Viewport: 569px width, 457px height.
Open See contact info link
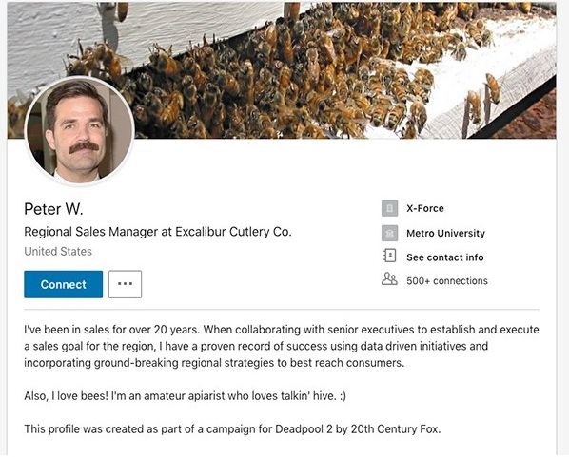[445, 257]
